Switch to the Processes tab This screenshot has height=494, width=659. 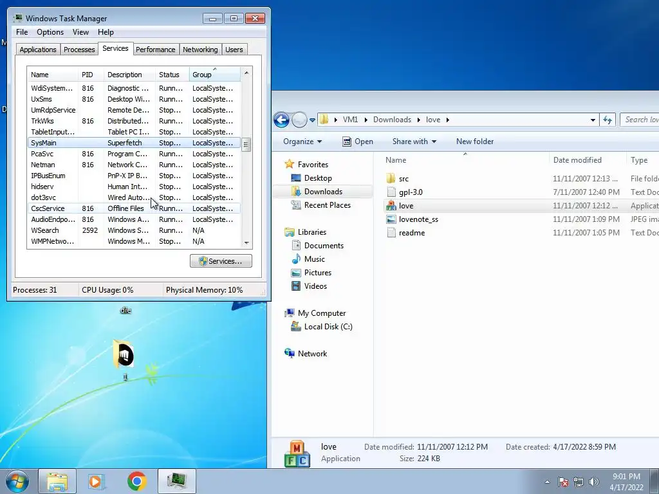tap(79, 50)
